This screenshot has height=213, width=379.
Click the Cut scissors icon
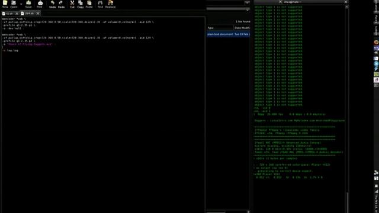(72, 4)
